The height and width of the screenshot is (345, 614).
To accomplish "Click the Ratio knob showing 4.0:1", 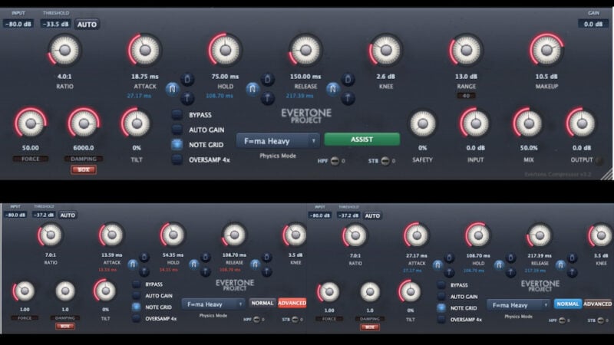I will (64, 51).
